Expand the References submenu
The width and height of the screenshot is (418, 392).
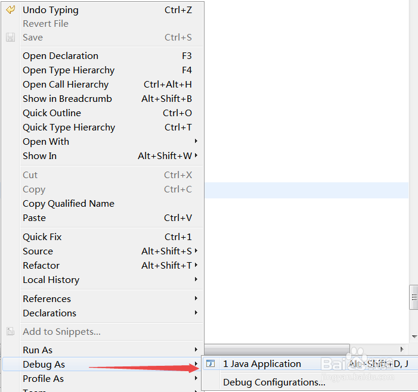[x=112, y=299]
